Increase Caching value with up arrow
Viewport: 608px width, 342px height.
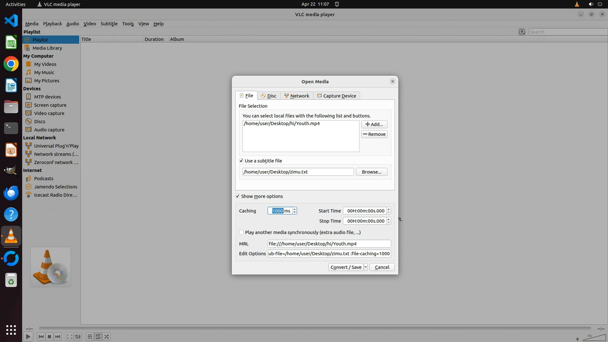(x=294, y=209)
